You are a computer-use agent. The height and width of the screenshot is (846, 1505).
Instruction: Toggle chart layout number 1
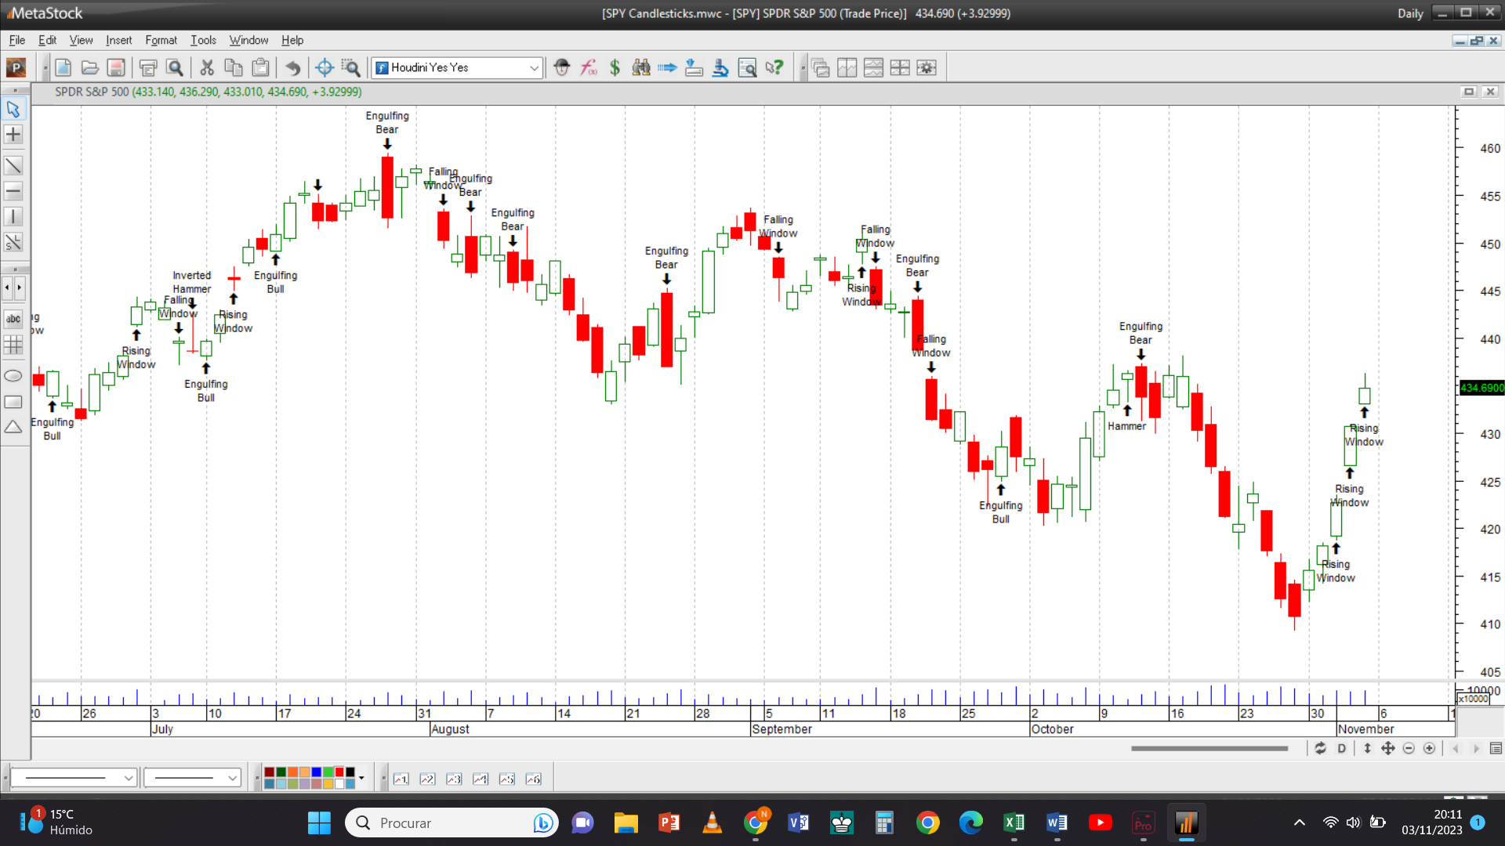401,779
